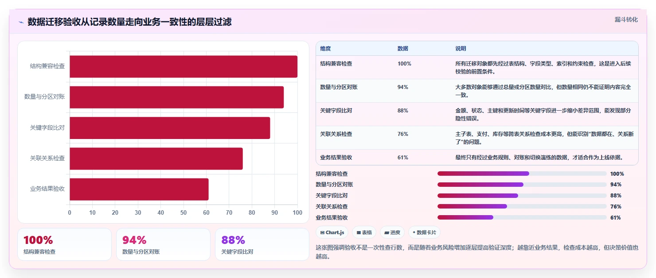Click the title 数据迁移验收从记录数量走向业务一致性

click(x=129, y=22)
